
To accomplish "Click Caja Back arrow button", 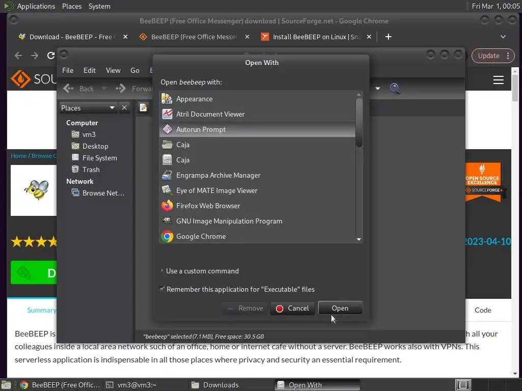I will [x=79, y=89].
